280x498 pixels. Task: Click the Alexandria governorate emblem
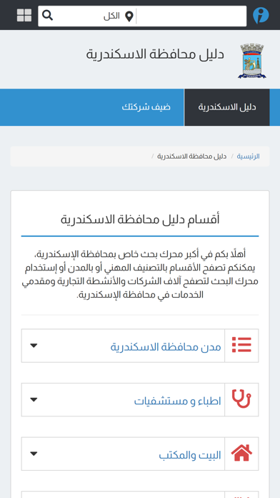252,61
